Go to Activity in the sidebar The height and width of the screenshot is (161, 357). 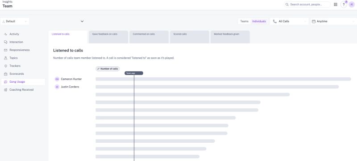pos(14,34)
